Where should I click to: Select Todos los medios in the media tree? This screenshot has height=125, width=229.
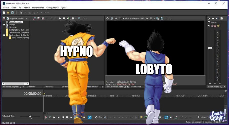16,22
